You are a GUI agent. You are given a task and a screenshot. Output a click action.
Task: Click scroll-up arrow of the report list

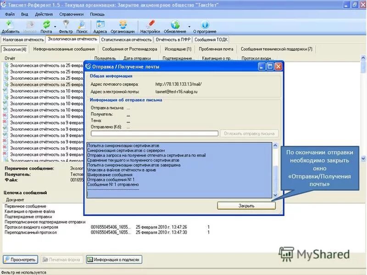pos(363,58)
